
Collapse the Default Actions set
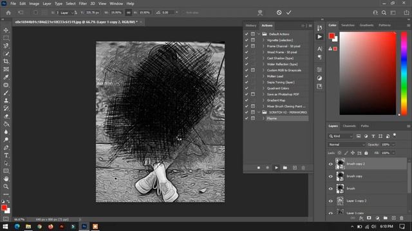259,34
